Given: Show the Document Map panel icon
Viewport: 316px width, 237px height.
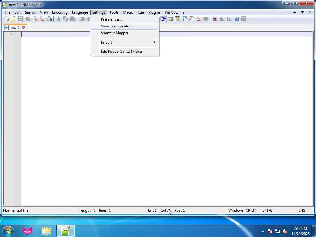Looking at the screenshot, I should (177, 19).
